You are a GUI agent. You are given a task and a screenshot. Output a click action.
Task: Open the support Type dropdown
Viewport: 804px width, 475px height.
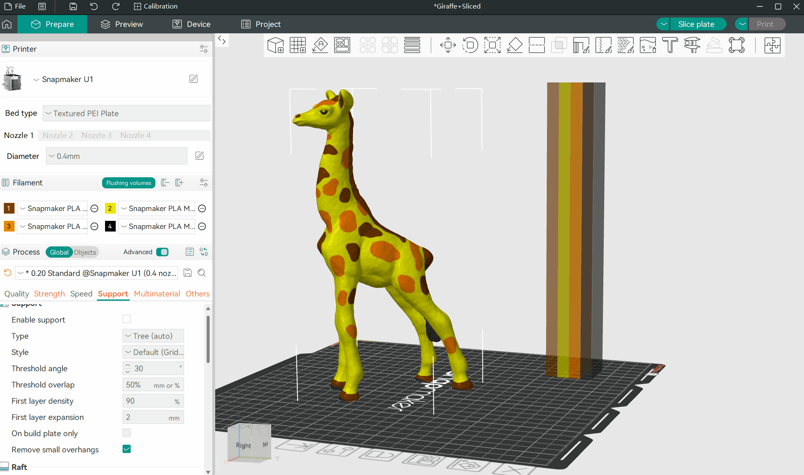(x=153, y=336)
